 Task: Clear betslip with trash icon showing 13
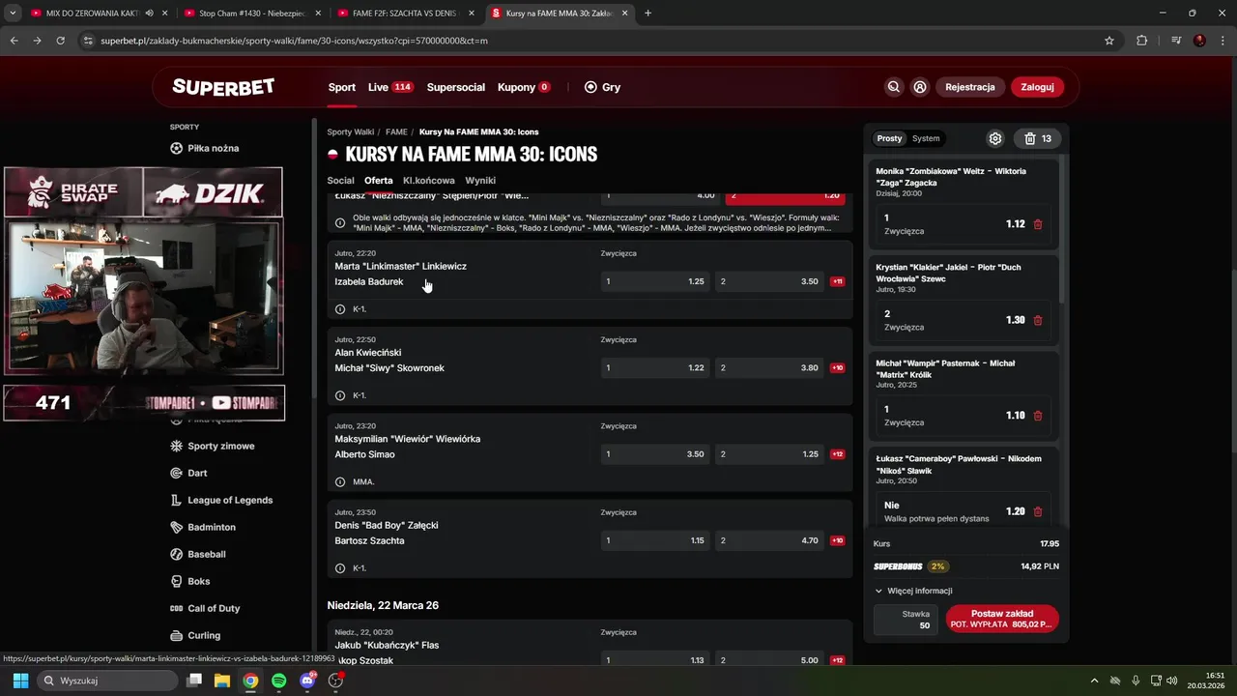click(x=1037, y=138)
